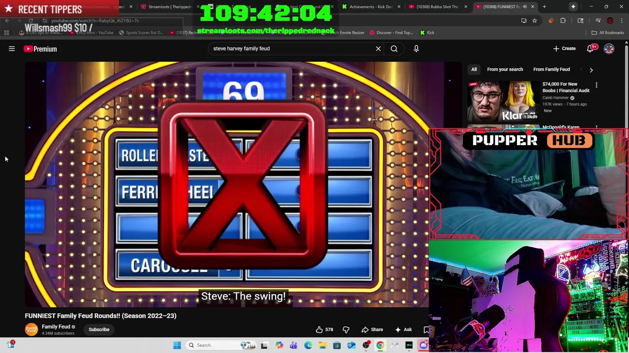Viewport: 629px width, 353px height.
Task: Open the Sports Scores Bot bookmark
Action: click(141, 32)
